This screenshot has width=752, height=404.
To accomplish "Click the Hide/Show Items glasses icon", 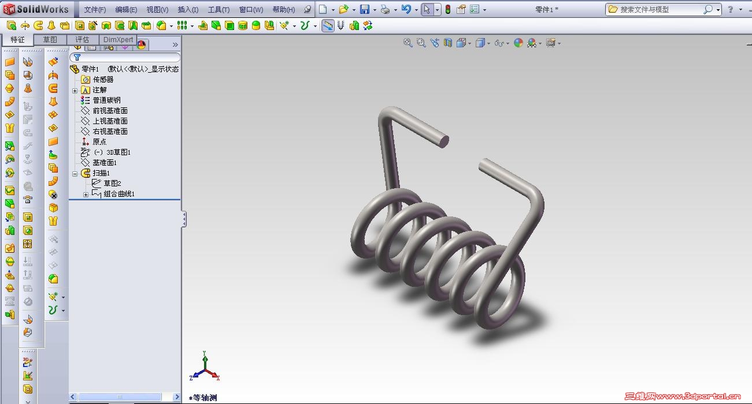I will click(x=499, y=43).
